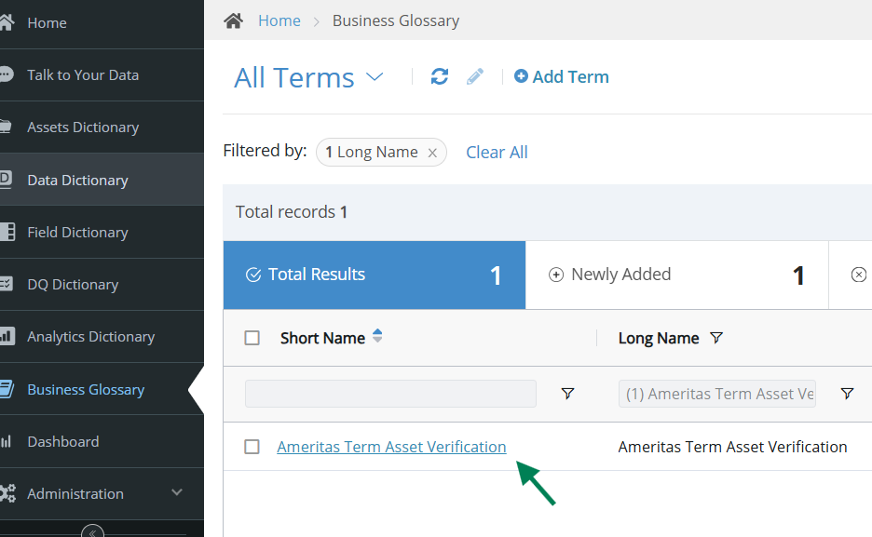The width and height of the screenshot is (872, 537).
Task: Switch to the Newly Added tab
Action: pyautogui.click(x=676, y=275)
